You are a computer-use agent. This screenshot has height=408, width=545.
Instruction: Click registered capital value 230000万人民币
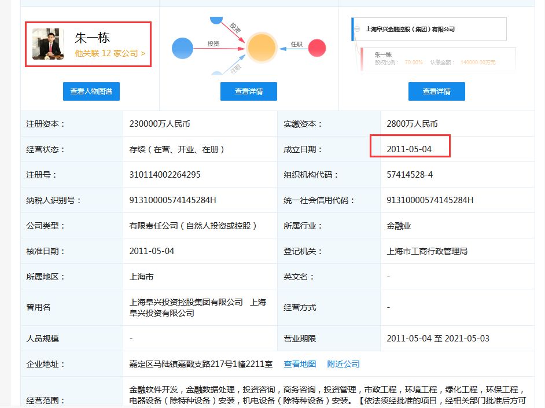click(160, 124)
